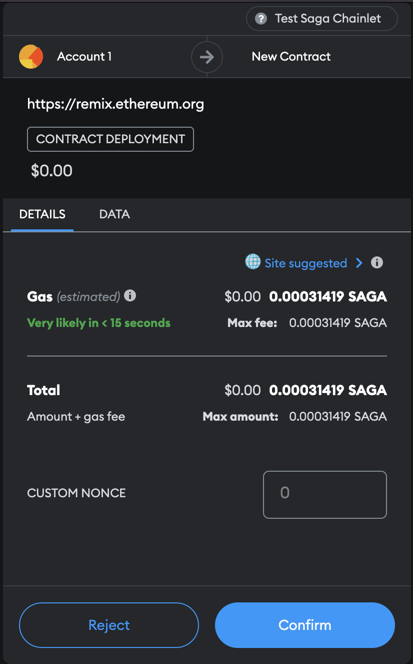Image resolution: width=413 pixels, height=664 pixels.
Task: Click the remix.ethereum.org origin URL
Action: pos(115,104)
